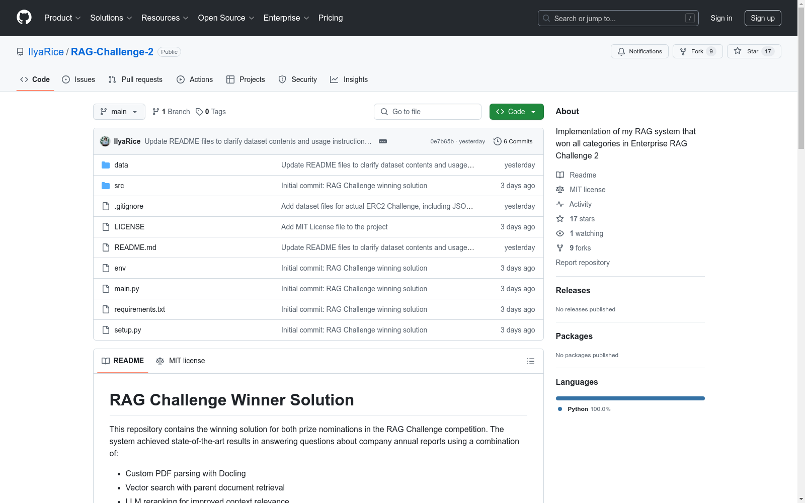Screen dimensions: 805x503
Task: Star the RAG-Challenge-2 repository
Action: click(754, 51)
